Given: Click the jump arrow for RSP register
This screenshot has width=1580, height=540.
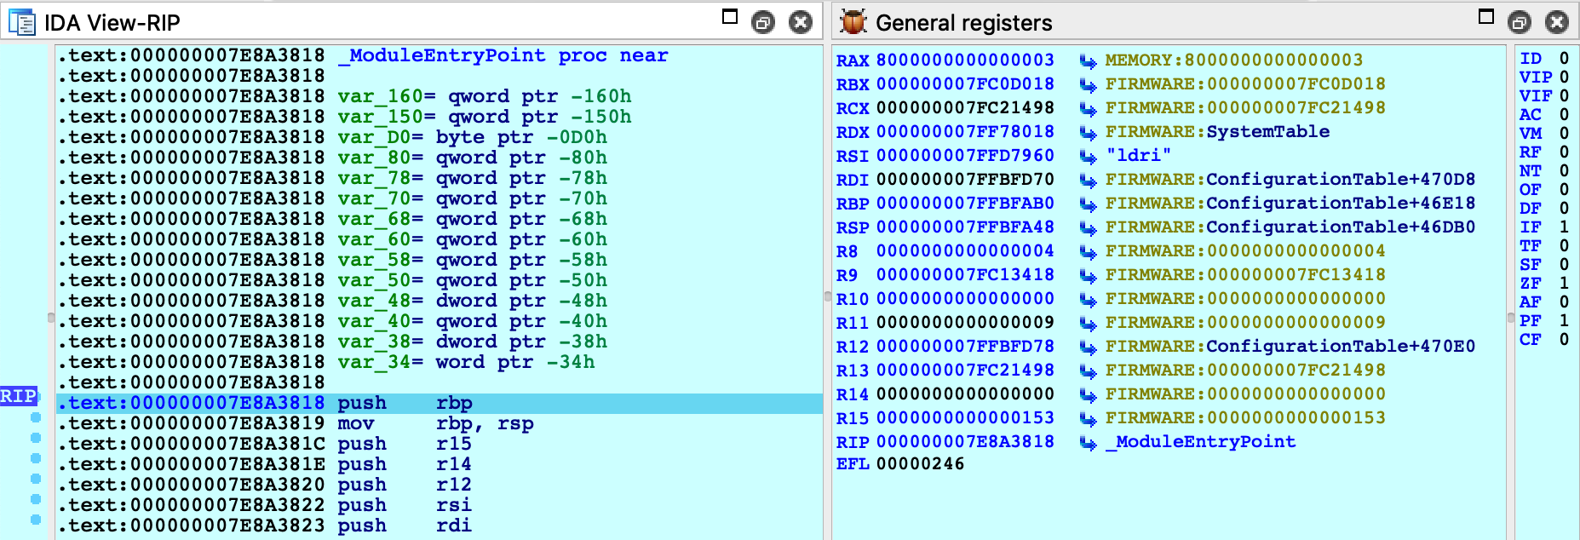Looking at the screenshot, I should [1088, 228].
